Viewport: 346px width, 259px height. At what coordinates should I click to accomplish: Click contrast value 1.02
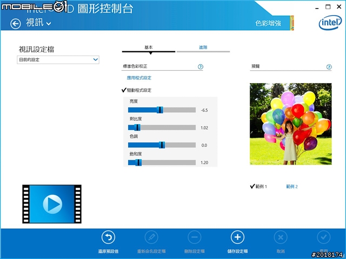(204, 128)
